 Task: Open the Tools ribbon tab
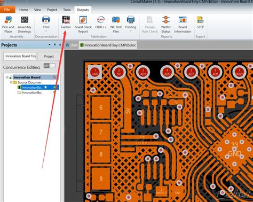pyautogui.click(x=67, y=10)
